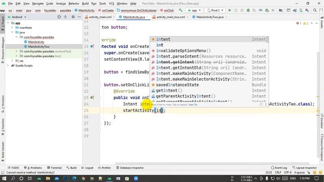Click the UTF-8 encoding in status bar
The width and height of the screenshot is (324, 182).
point(288,172)
